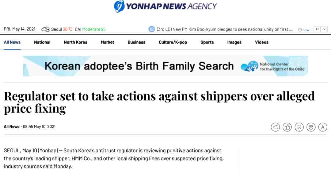Click the breaking news ticker round icon
This screenshot has width=331, height=174.
152,29
